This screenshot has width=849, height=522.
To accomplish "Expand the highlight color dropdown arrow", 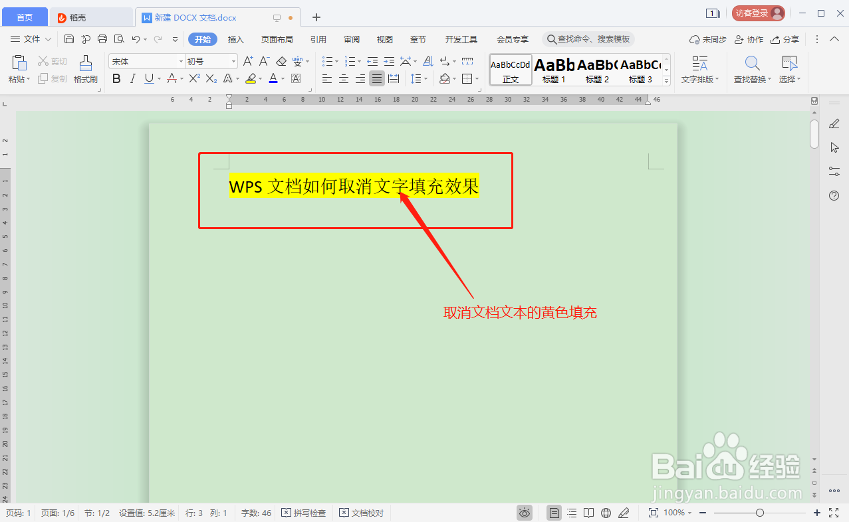I will pos(261,79).
